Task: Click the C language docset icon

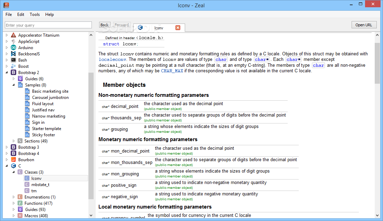Action: (13, 166)
